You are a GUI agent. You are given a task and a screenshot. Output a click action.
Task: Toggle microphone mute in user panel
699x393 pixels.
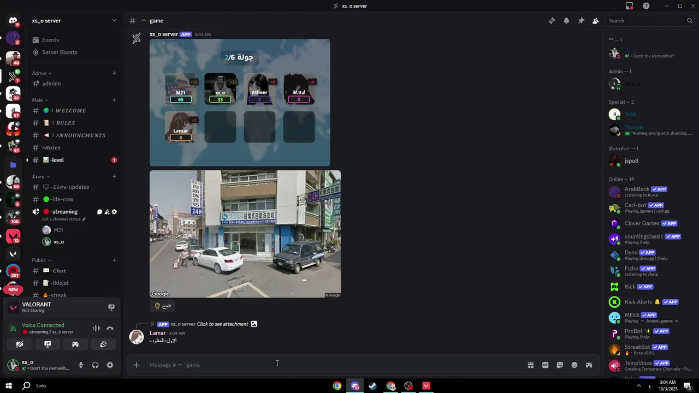(x=81, y=365)
